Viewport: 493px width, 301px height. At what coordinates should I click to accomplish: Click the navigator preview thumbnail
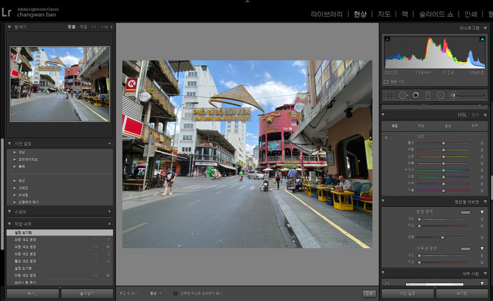click(x=60, y=84)
